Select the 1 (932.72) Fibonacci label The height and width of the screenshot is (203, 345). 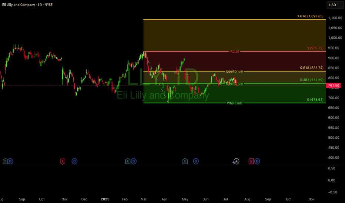315,48
